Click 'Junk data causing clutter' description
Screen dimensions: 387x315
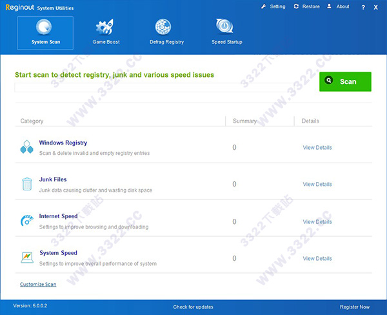coord(95,190)
